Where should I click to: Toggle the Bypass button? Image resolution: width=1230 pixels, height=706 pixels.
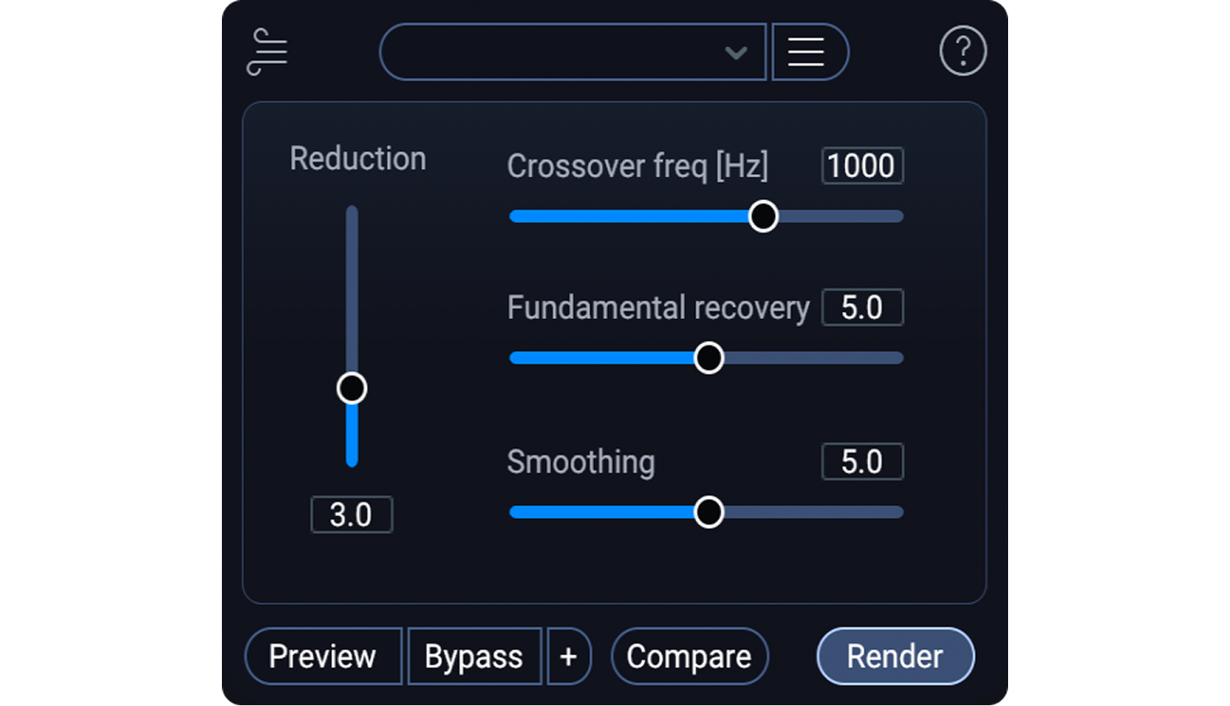(473, 656)
